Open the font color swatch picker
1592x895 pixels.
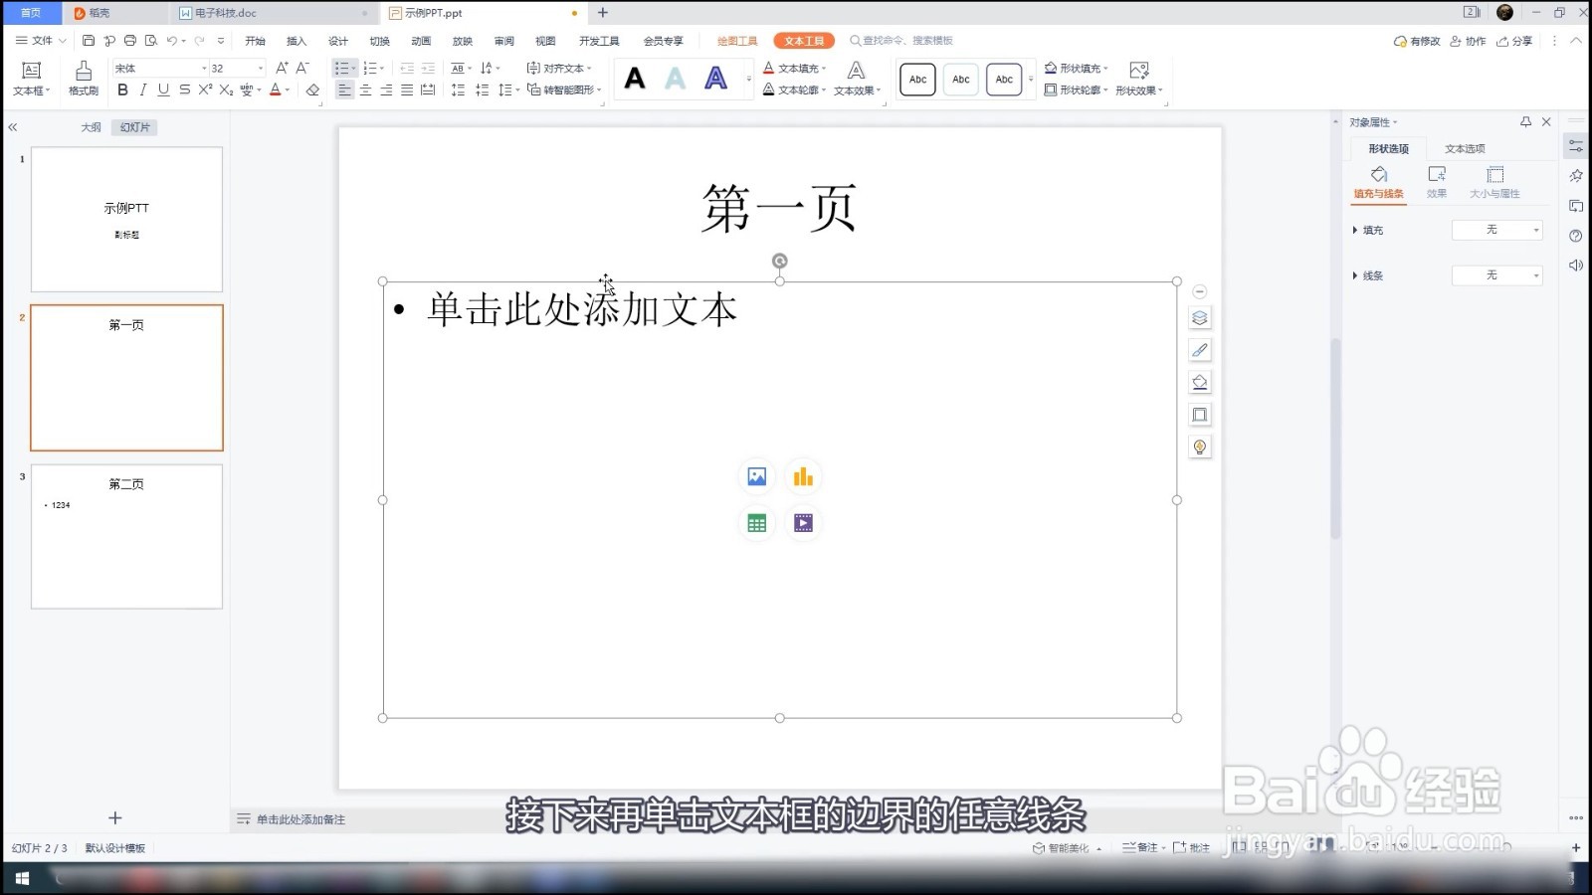point(289,89)
